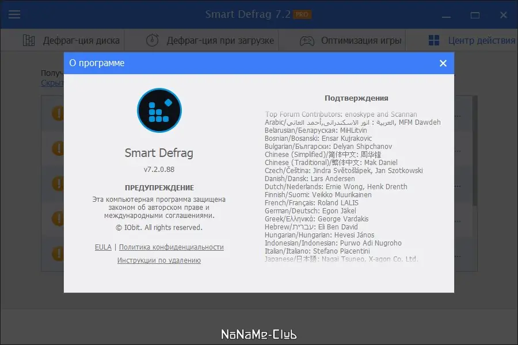Click the circular Smart Defrag logo in the dialog

[x=159, y=110]
